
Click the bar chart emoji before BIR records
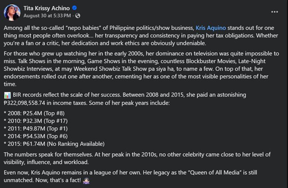[8, 95]
